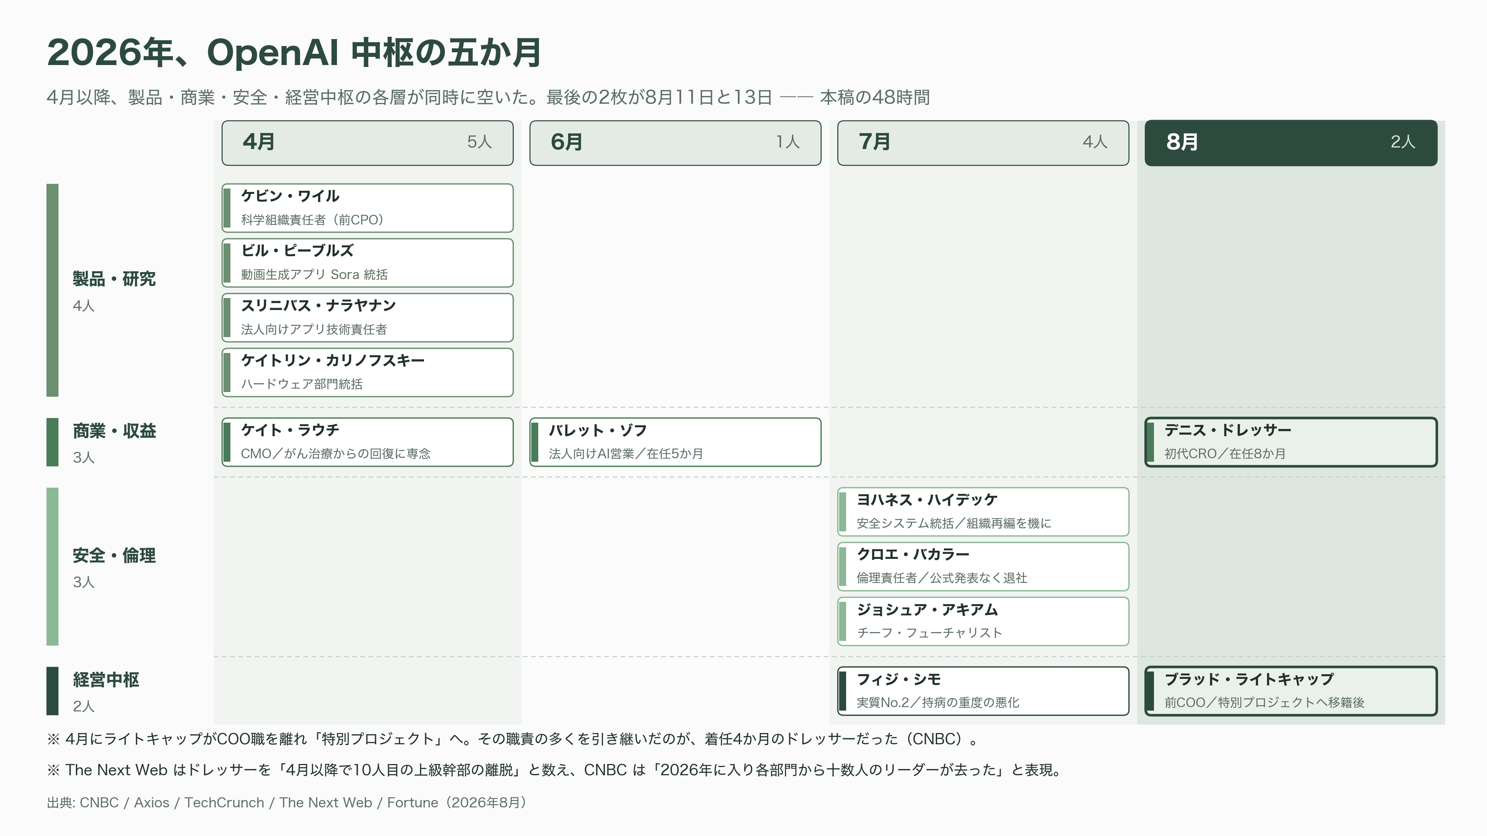Select the 6月 month header
Screen dimensions: 1487x836
click(675, 142)
